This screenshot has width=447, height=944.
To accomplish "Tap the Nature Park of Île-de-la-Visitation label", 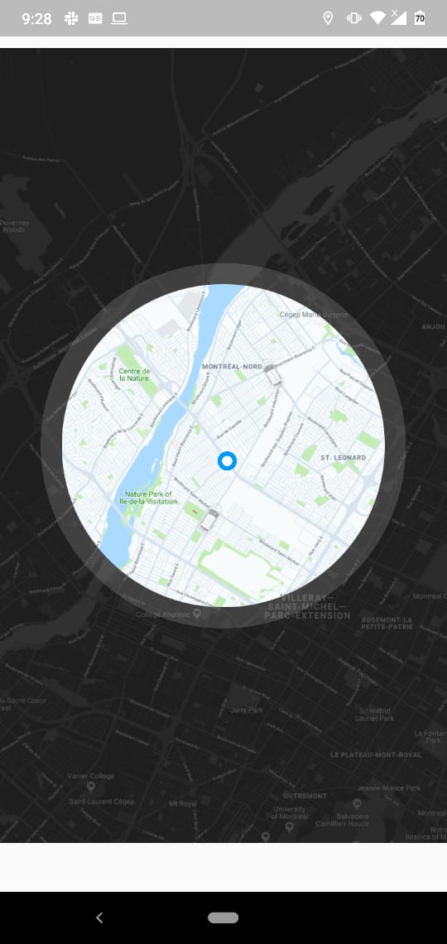I will coord(149,498).
